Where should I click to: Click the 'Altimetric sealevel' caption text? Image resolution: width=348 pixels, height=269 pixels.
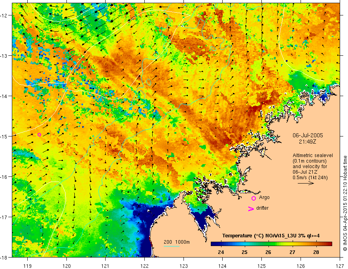[x=313, y=155]
